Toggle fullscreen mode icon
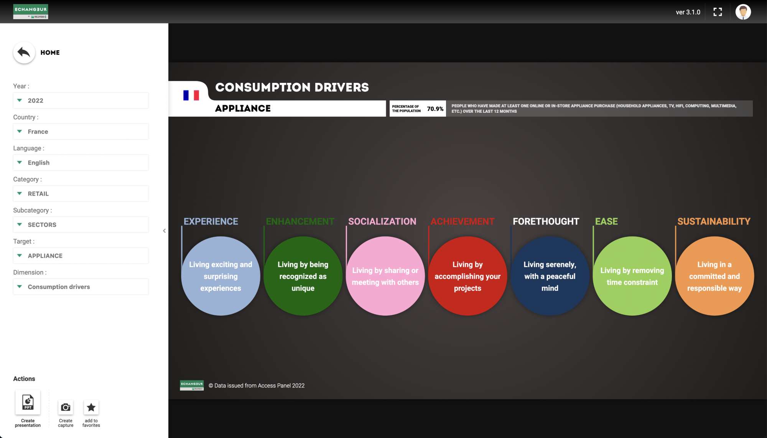The height and width of the screenshot is (438, 767). 718,12
